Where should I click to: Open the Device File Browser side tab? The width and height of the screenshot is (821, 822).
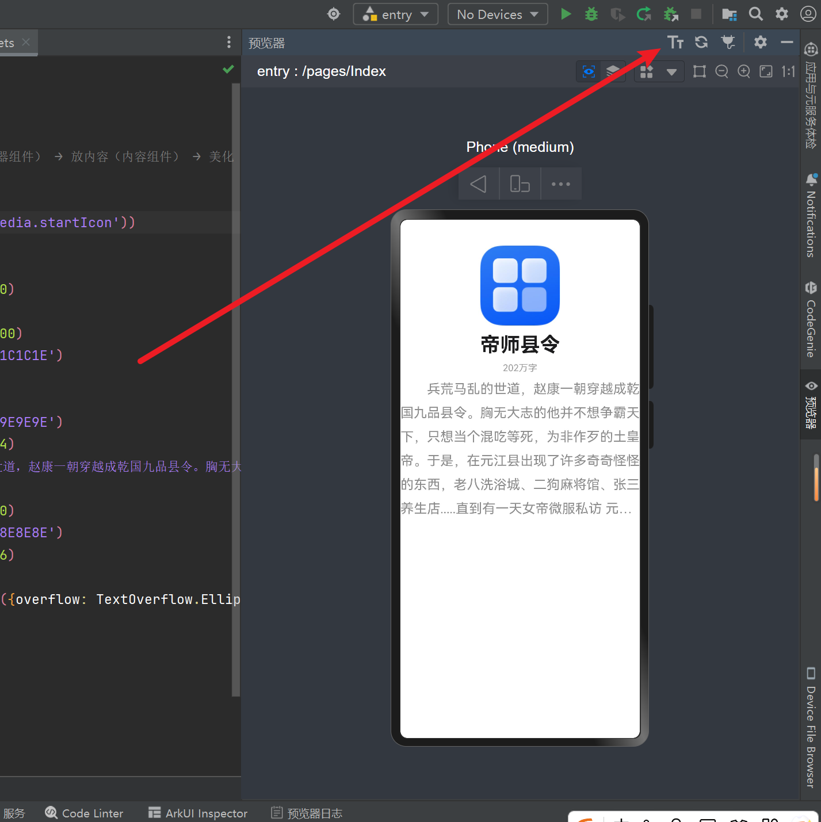tap(811, 727)
